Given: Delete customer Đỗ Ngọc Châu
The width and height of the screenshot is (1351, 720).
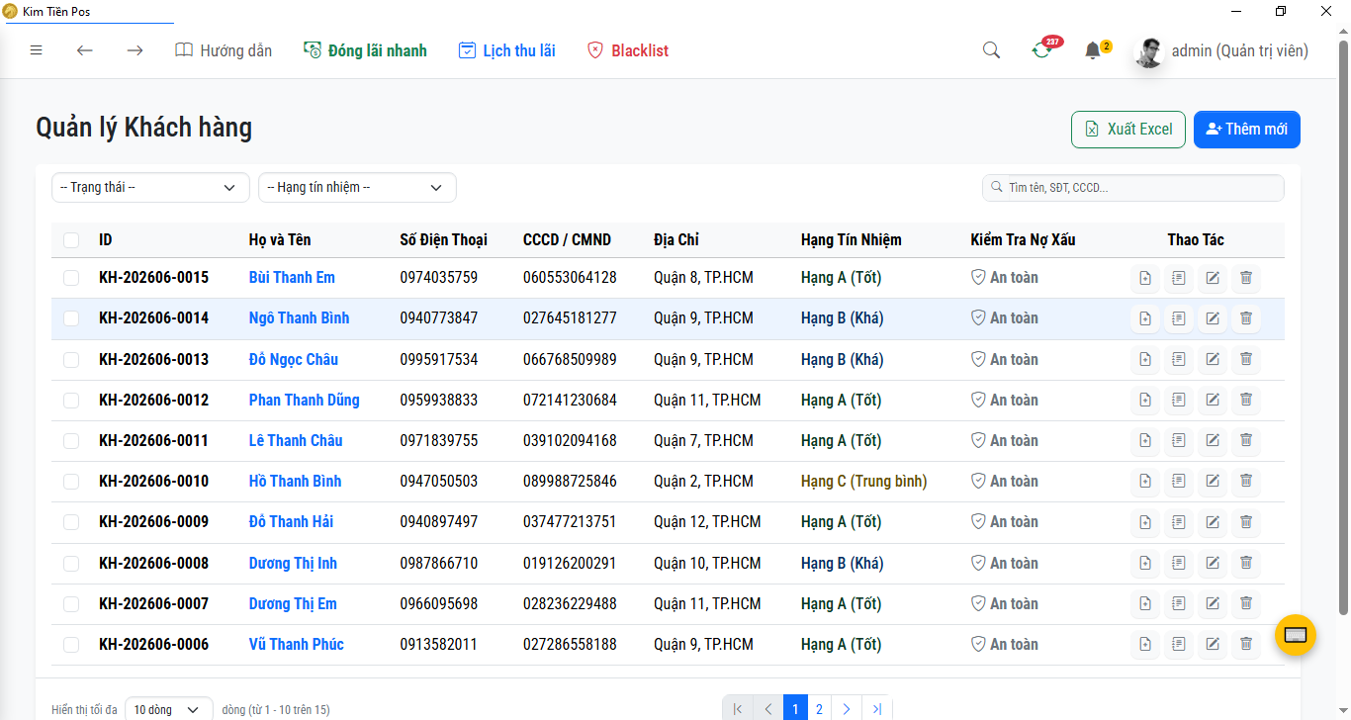Looking at the screenshot, I should 1246,359.
